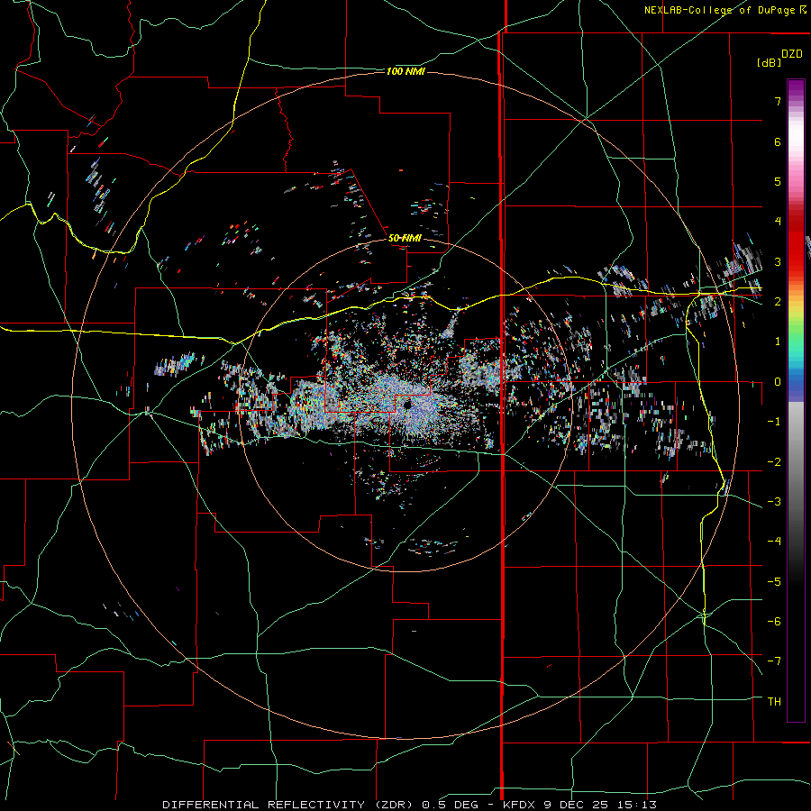Click the -6 value on color scale
Viewport: 811px width, 811px height.
pyautogui.click(x=774, y=622)
